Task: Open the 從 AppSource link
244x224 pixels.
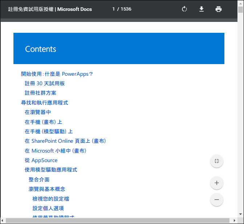Action: pyautogui.click(x=41, y=160)
